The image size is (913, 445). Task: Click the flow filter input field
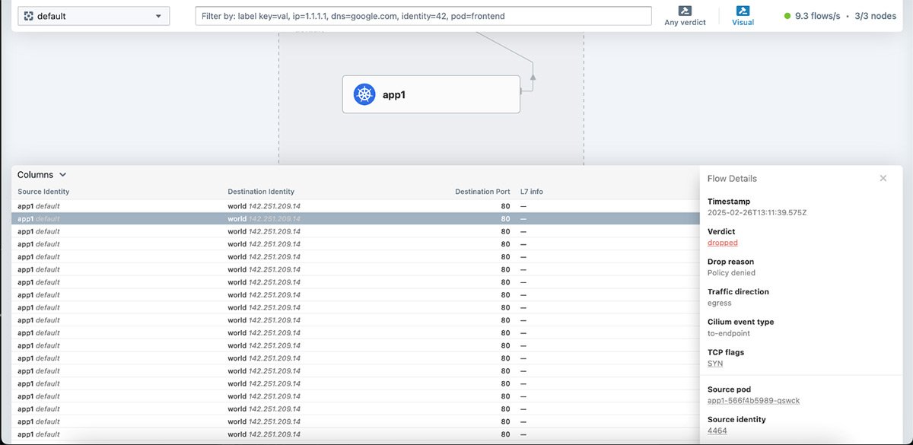click(423, 16)
